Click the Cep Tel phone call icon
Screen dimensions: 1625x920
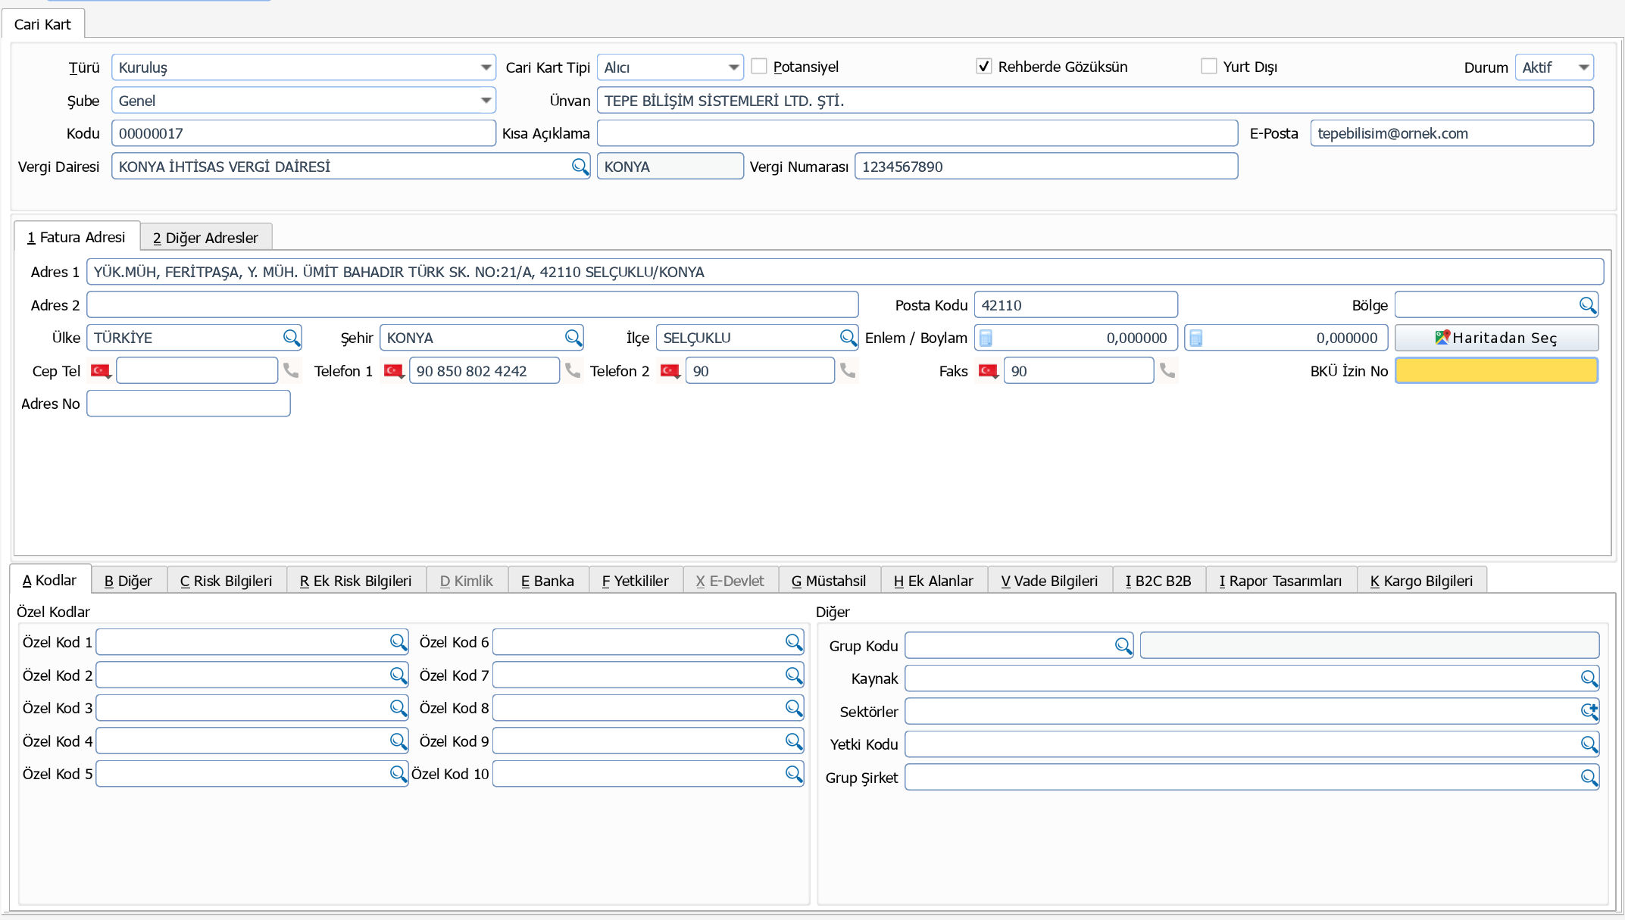click(290, 370)
